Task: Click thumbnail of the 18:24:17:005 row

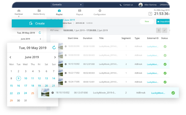Action: (61, 82)
